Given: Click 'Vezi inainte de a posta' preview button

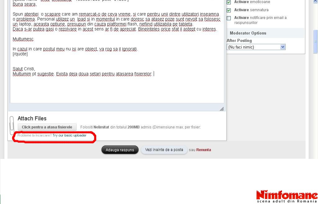Looking at the screenshot, I should [164, 150].
